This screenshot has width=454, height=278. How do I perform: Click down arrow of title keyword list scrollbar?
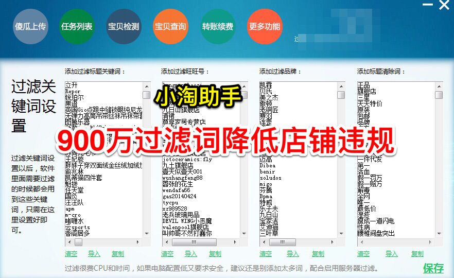[147, 233]
